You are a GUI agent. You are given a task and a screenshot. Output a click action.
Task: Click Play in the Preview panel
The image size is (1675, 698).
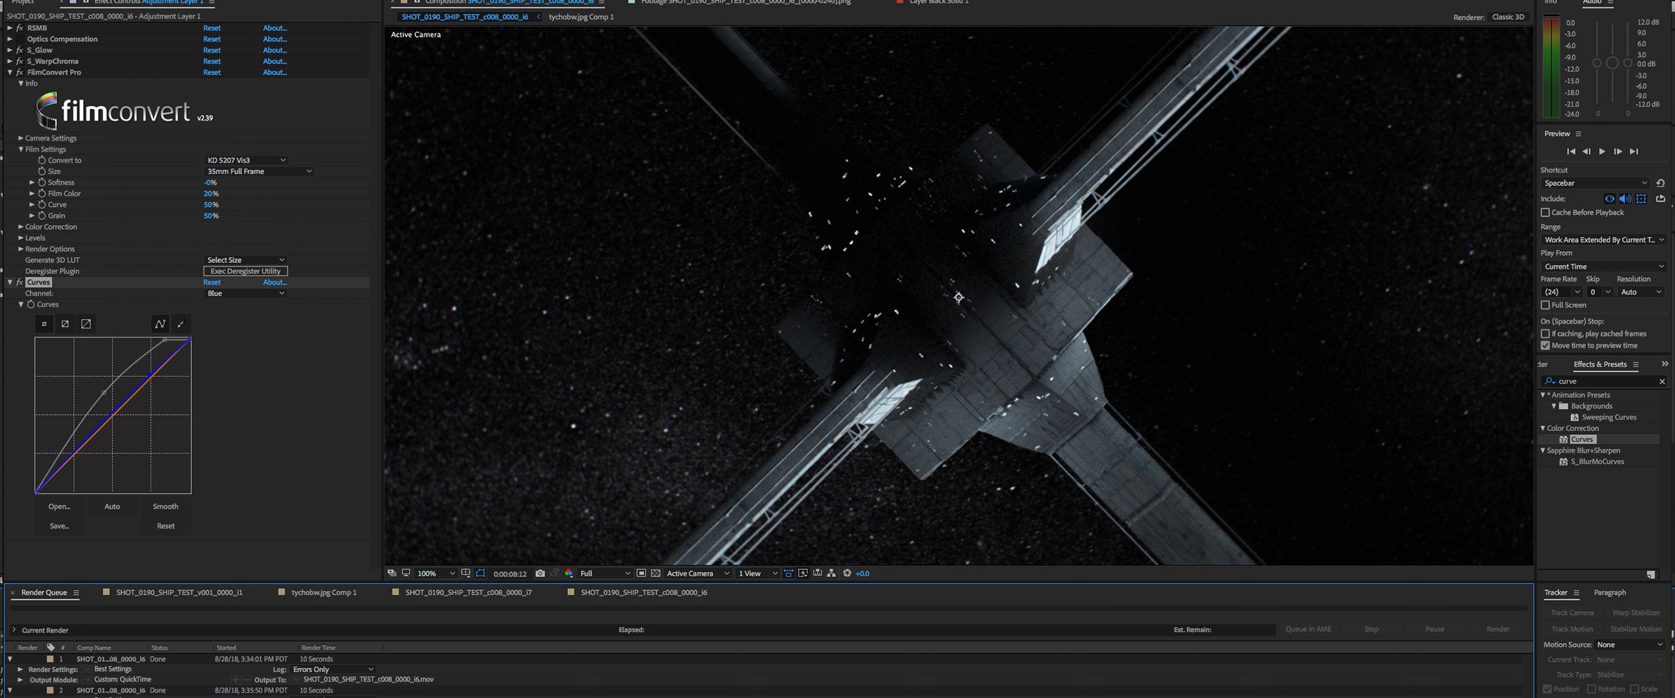(1602, 152)
